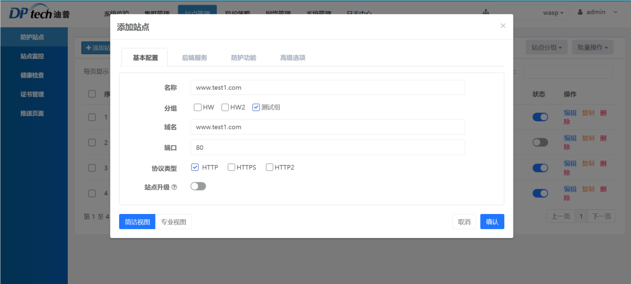631x284 pixels.
Task: Expand the 站点分组 dropdown
Action: (x=546, y=47)
